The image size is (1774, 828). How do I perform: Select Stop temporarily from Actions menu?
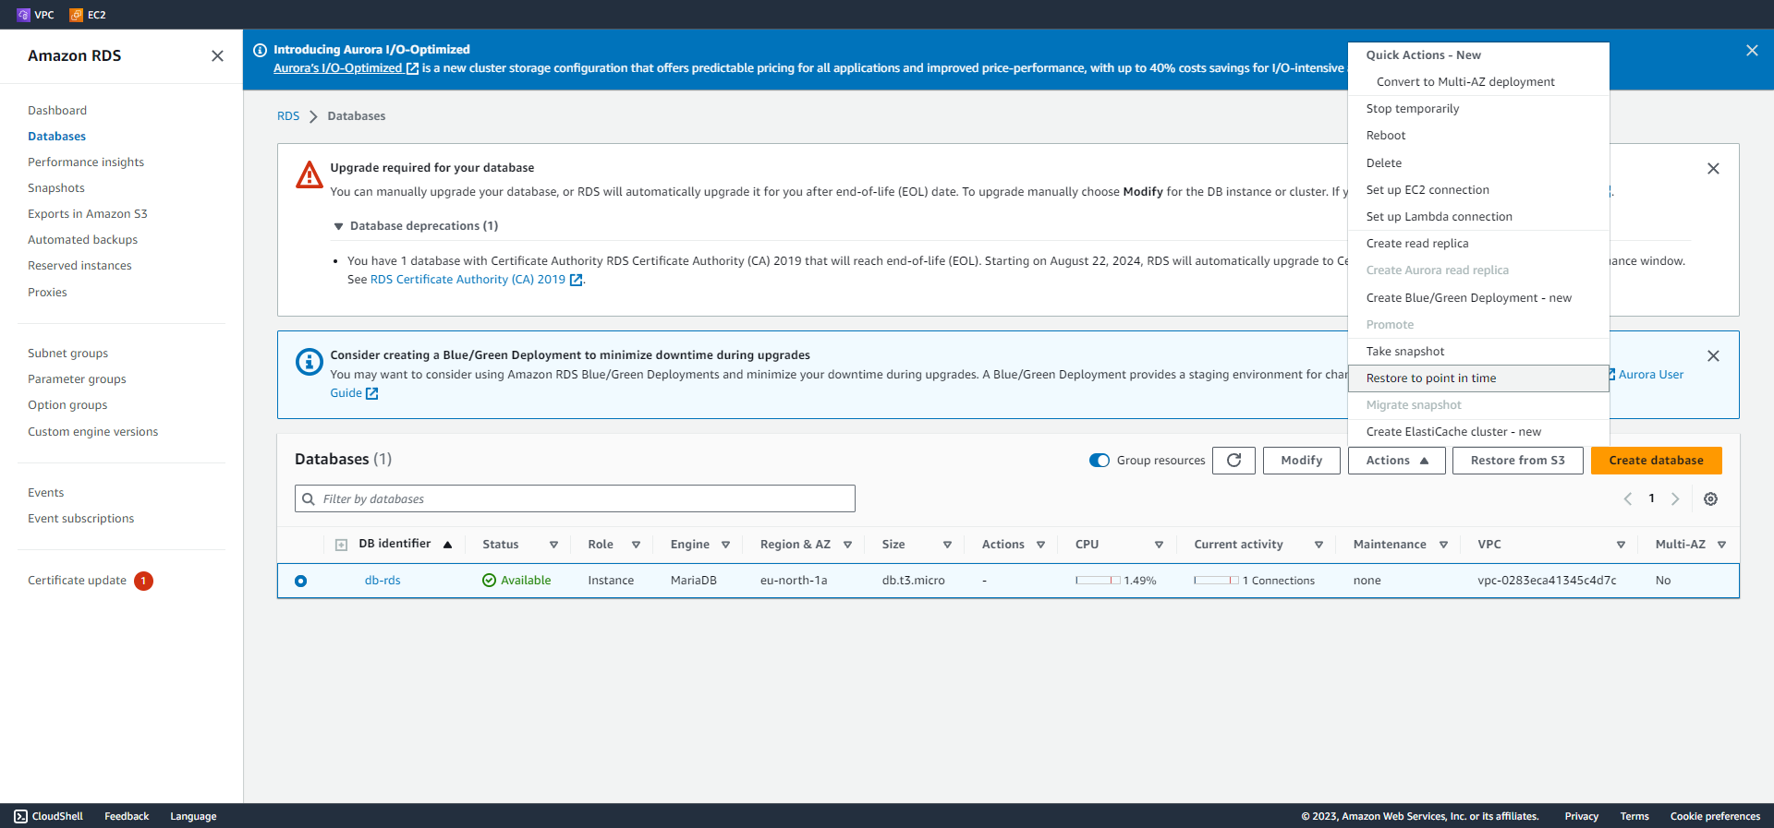(1478, 109)
